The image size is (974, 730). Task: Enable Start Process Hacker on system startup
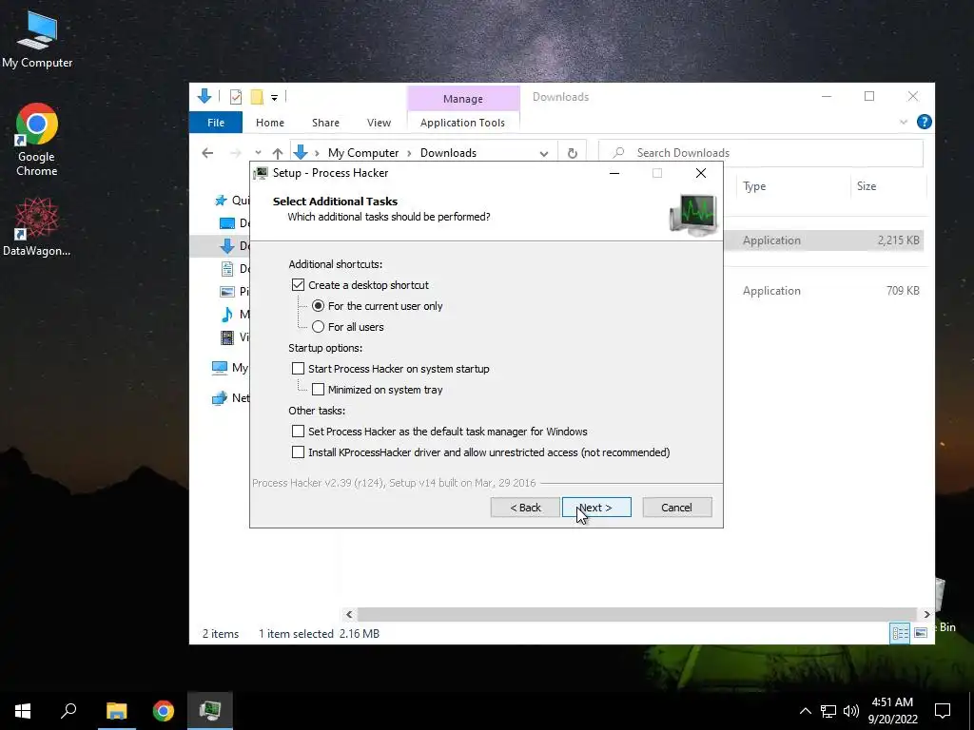pyautogui.click(x=298, y=369)
